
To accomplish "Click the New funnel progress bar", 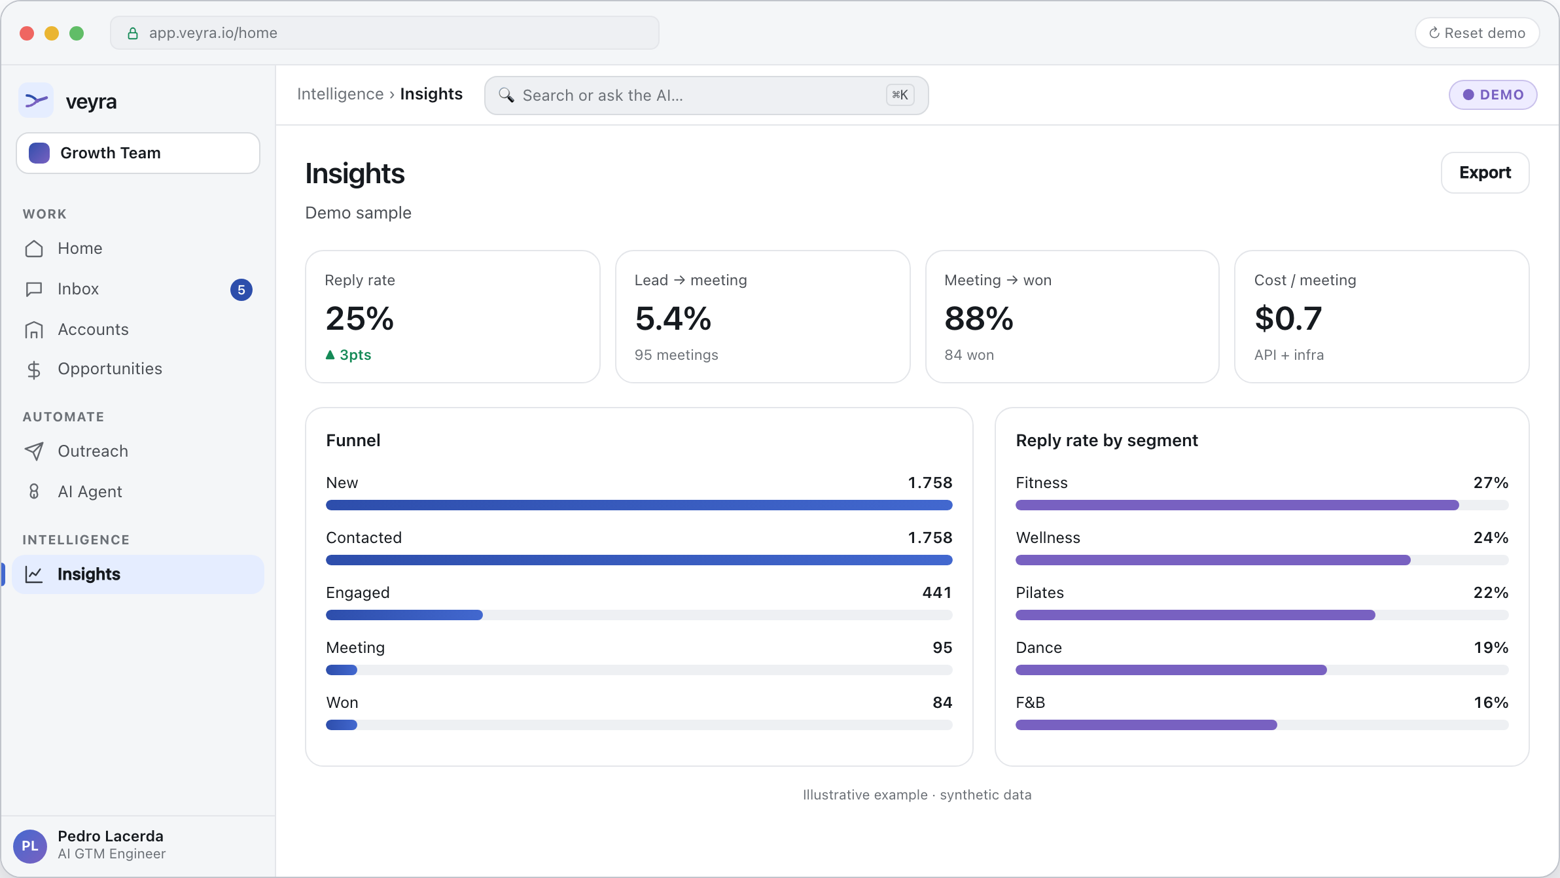I will [639, 505].
